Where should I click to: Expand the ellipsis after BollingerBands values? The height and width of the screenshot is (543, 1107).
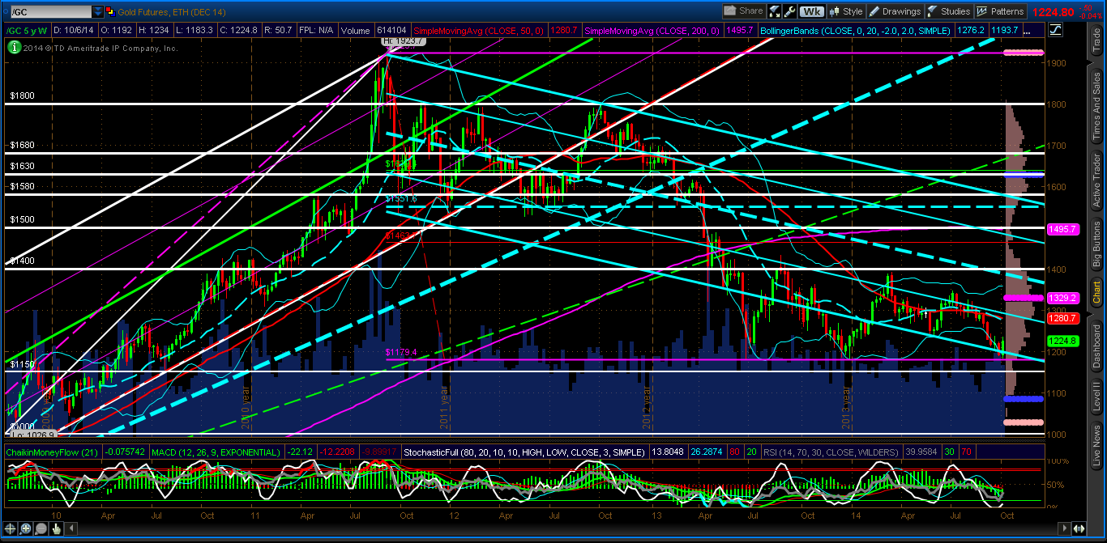coord(1027,32)
